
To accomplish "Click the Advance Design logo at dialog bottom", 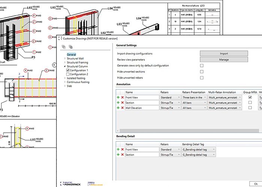I will coord(95,184).
